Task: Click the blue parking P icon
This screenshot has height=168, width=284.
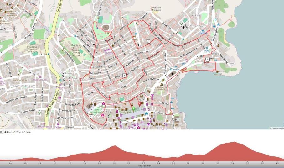Action: click(183, 39)
